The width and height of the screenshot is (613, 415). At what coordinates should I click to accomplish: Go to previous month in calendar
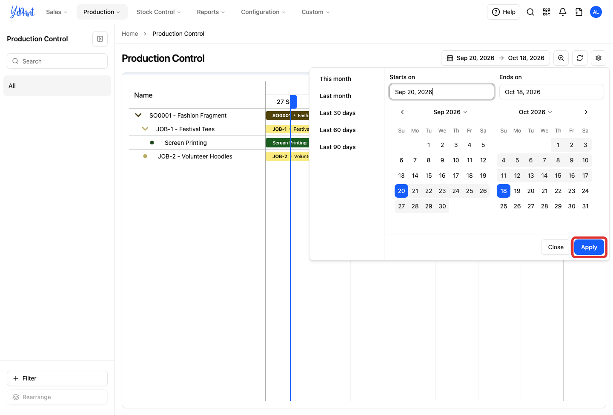tap(402, 112)
